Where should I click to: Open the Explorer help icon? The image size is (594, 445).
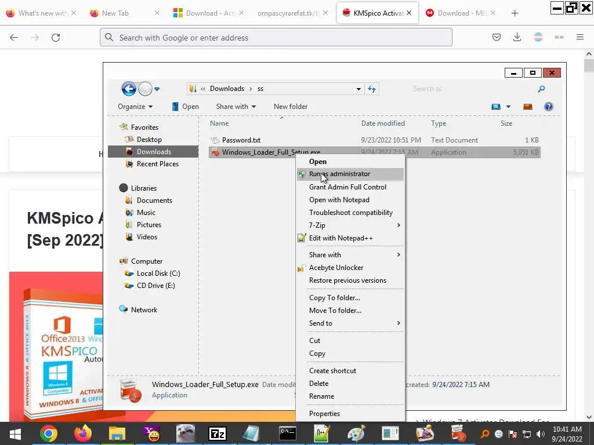(549, 107)
